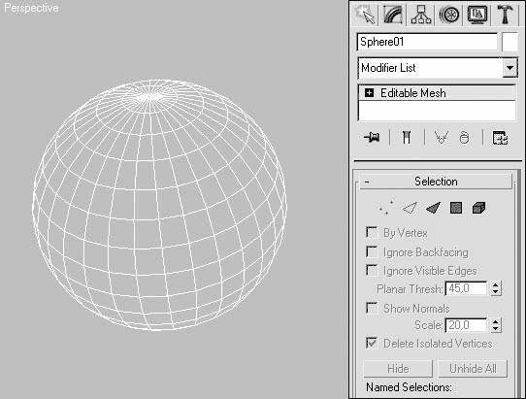Open the Hierarchy panel icon
Screen dimensions: 526x399
[421, 15]
